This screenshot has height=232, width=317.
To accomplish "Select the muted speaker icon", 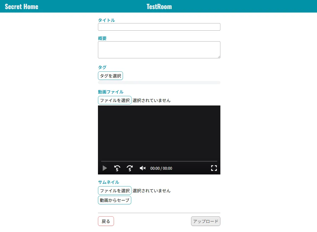I will [143, 168].
